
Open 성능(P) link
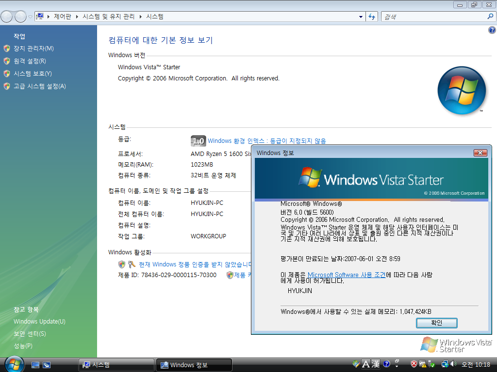point(23,346)
